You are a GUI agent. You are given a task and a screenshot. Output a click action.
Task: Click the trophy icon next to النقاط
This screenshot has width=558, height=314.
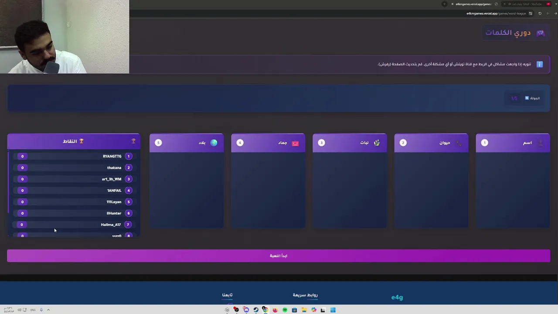tap(81, 141)
